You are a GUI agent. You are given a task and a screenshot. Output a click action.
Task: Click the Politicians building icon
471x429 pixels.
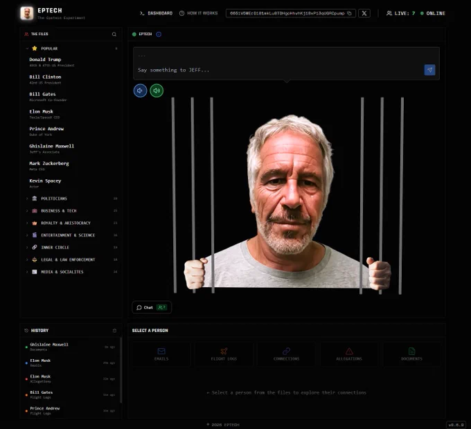pos(35,199)
